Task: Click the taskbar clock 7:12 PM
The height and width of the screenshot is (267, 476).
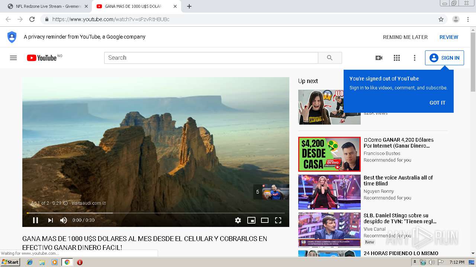Action: [457, 262]
